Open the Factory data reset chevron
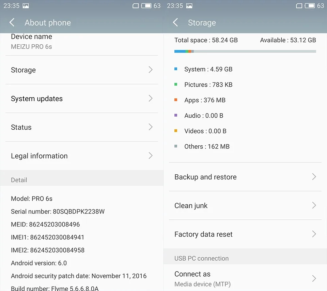This screenshot has height=291, width=327. tap(314, 234)
